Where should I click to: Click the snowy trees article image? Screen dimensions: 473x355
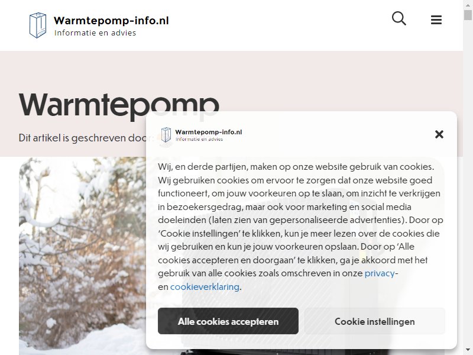coord(82,256)
